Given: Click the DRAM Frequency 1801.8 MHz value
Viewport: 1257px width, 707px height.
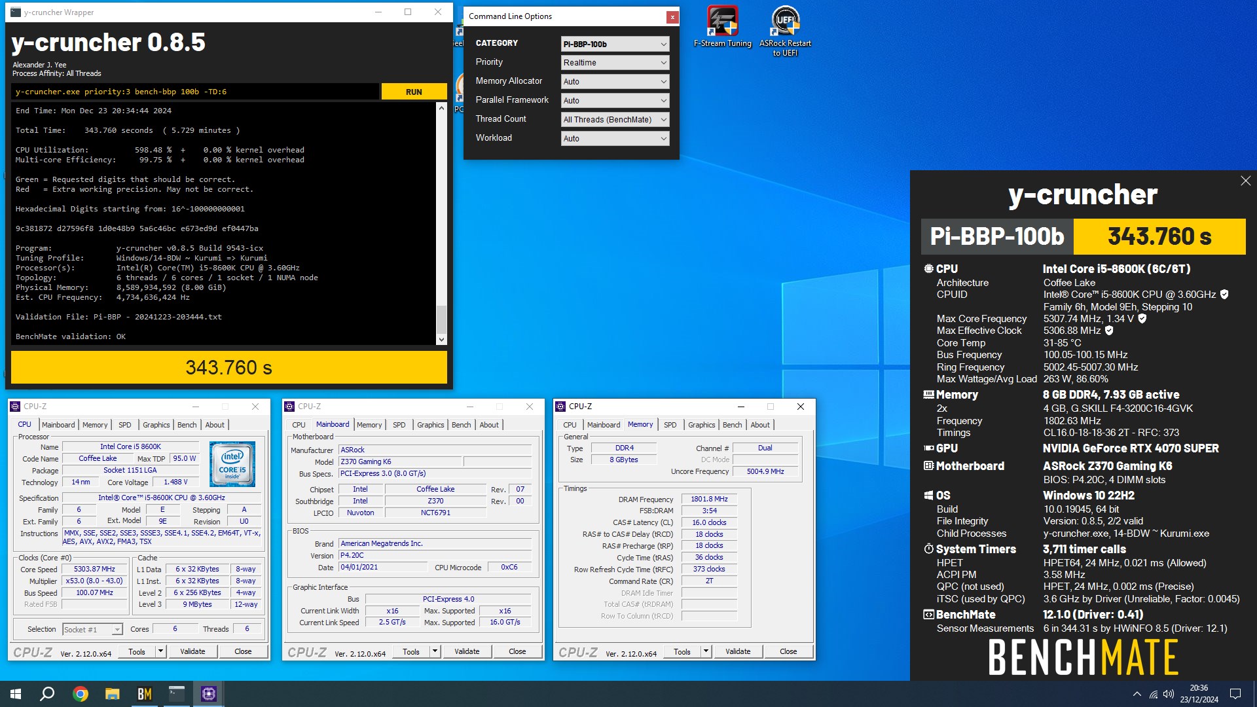Looking at the screenshot, I should [x=709, y=499].
